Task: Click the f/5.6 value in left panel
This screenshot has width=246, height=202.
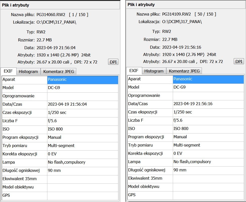Action: pos(52,121)
